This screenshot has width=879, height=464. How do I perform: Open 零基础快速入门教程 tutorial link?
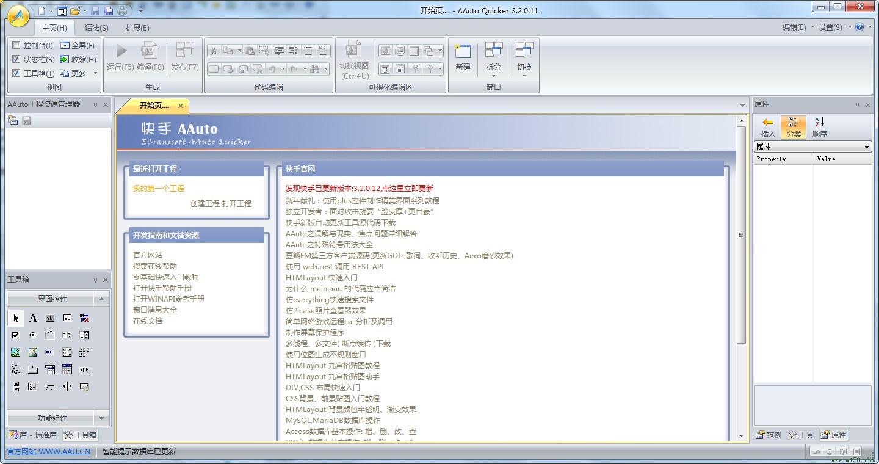coord(166,277)
